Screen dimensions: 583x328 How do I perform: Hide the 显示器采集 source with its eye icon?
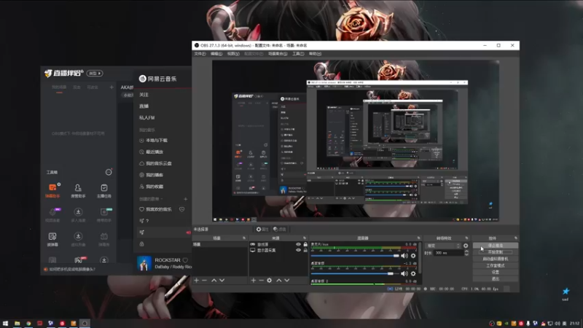coord(298,250)
